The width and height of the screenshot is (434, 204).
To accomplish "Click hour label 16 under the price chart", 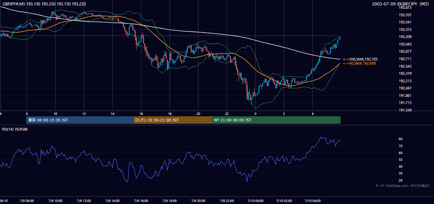I will coord(141,114).
